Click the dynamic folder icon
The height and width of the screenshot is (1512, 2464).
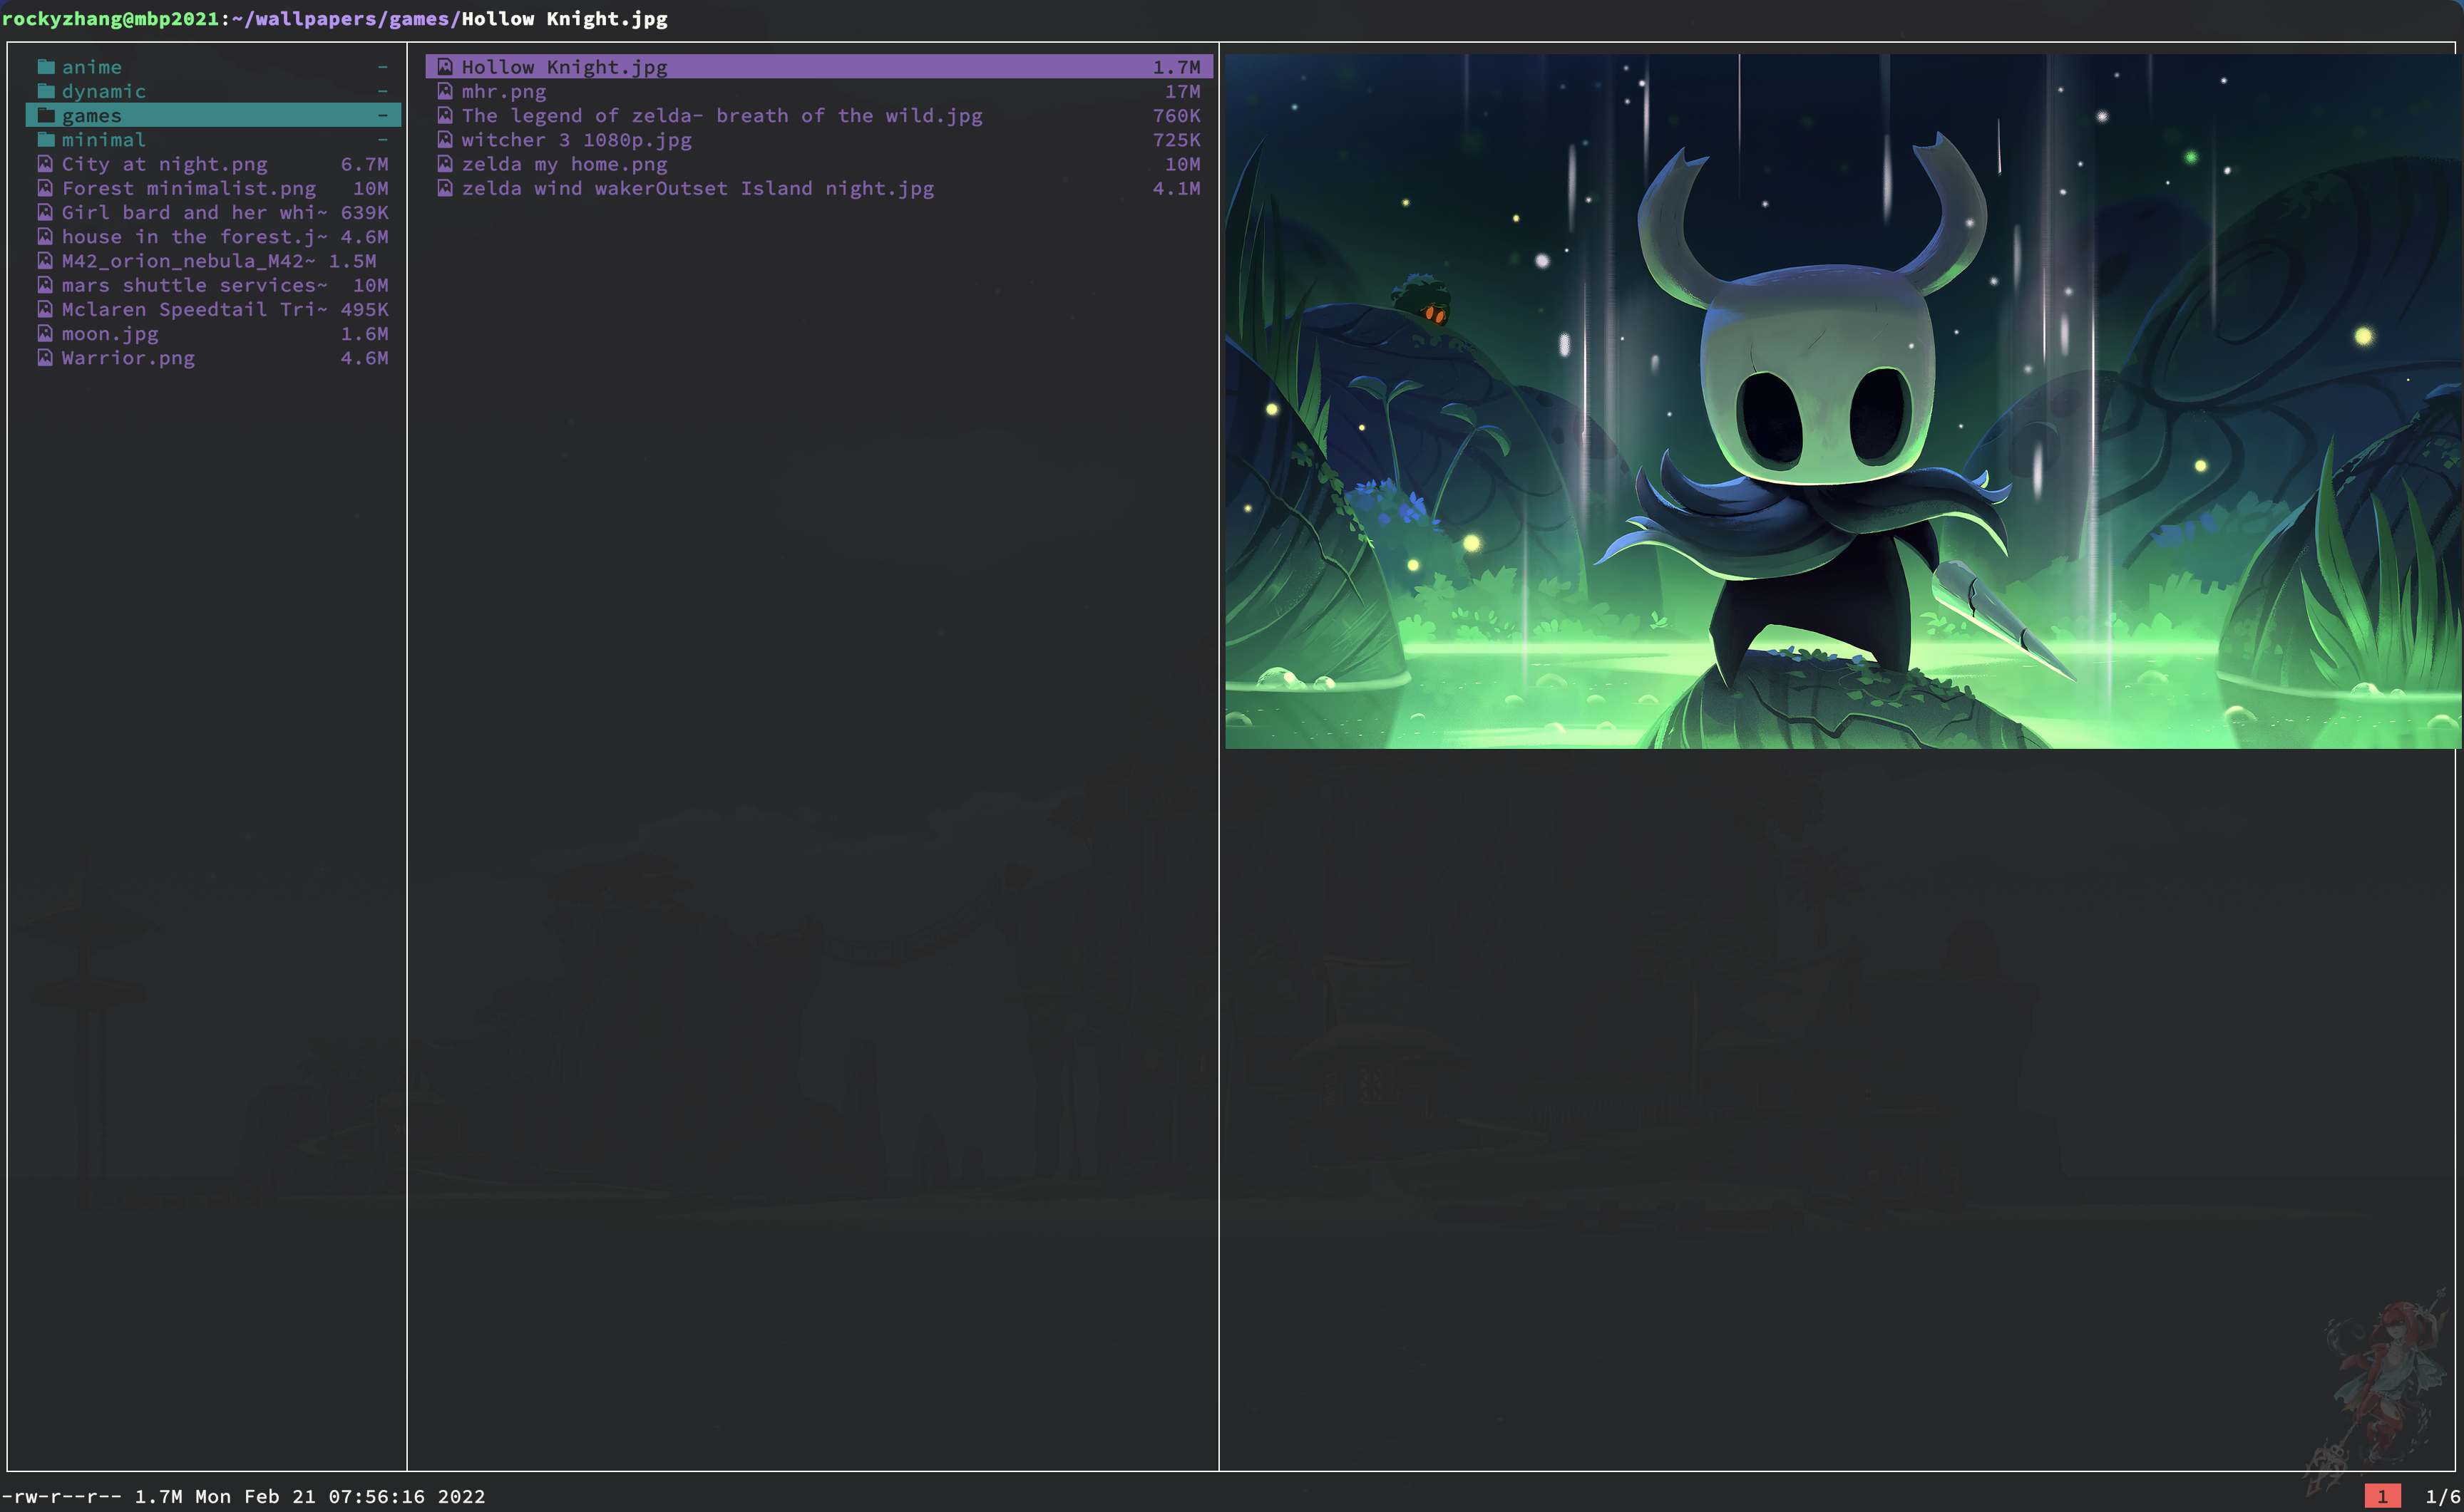point(46,91)
